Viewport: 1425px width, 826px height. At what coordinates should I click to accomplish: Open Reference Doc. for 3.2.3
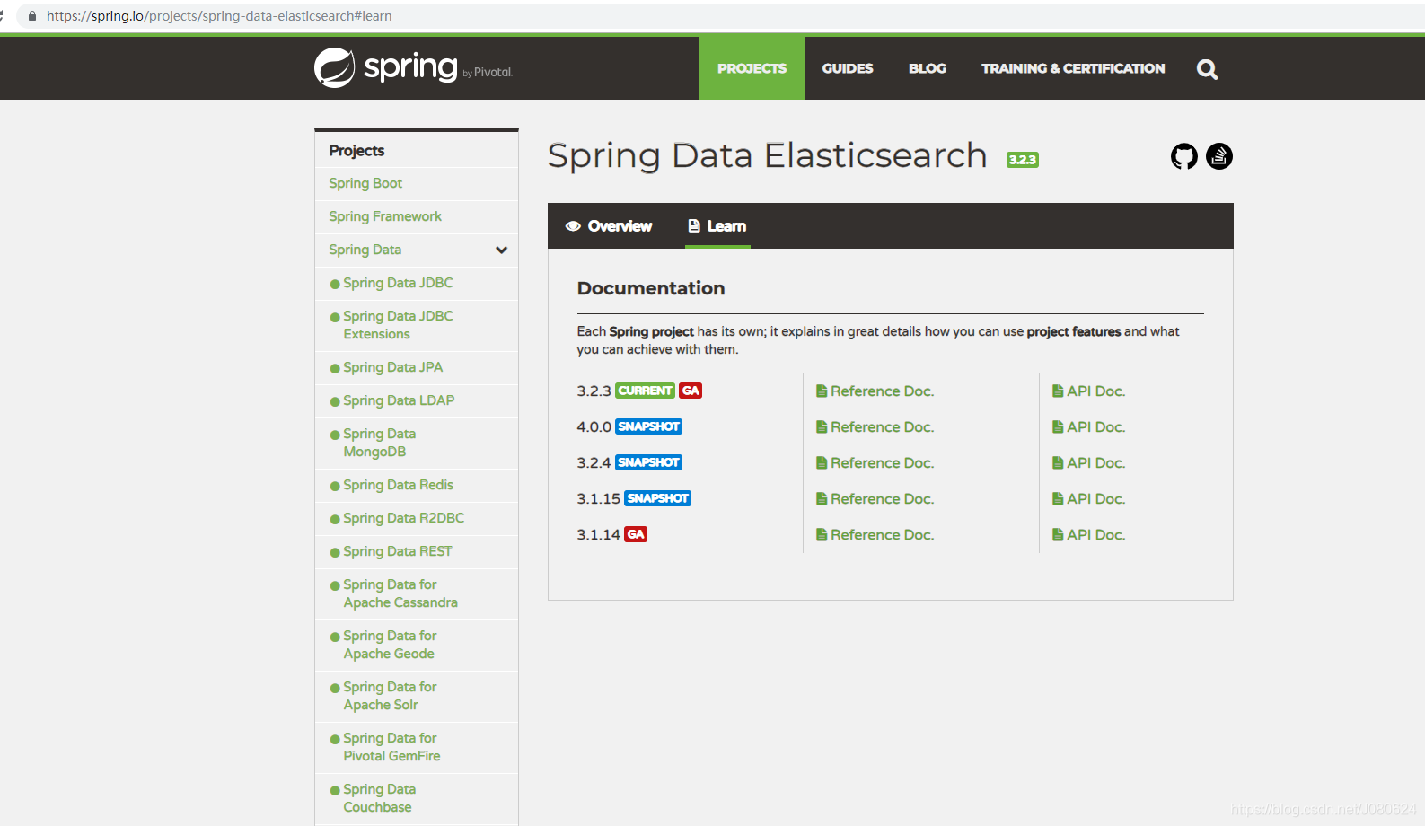[875, 391]
